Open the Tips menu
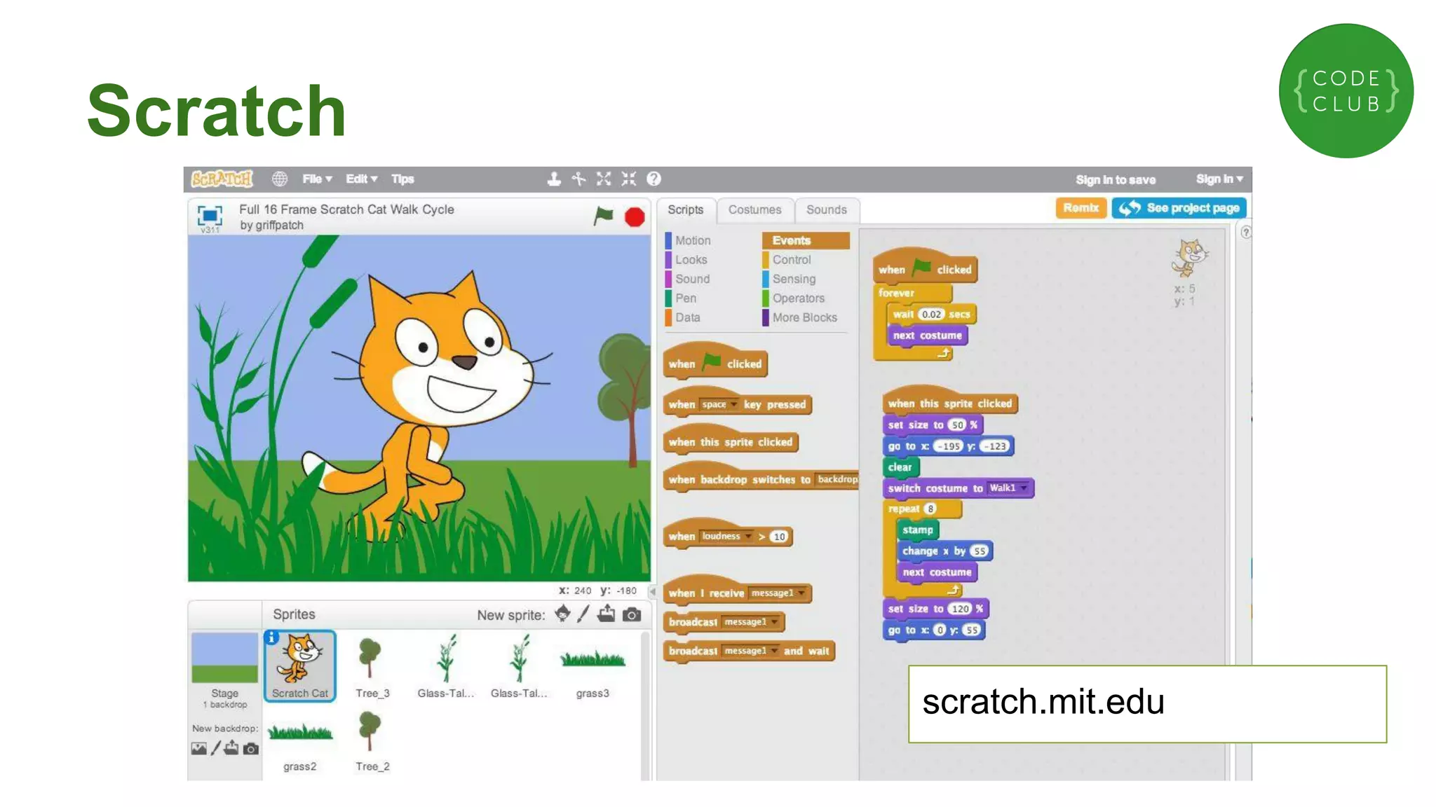The width and height of the screenshot is (1436, 807). pos(402,179)
